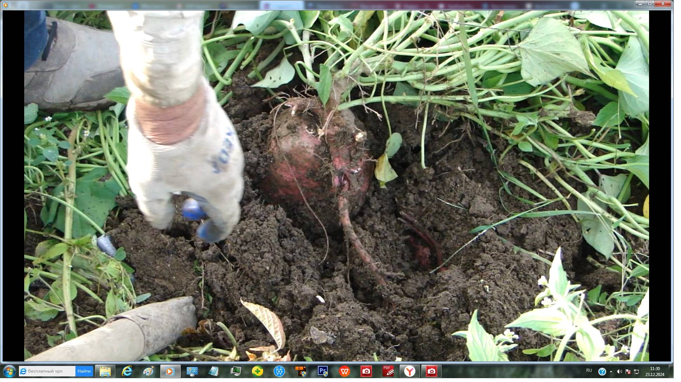
Task: Launch Internet Explorer from taskbar
Action: (x=127, y=371)
